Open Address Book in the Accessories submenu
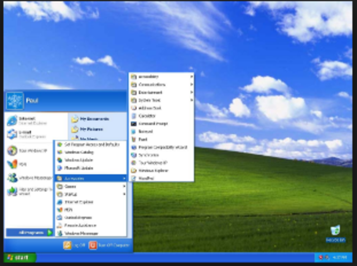The width and height of the screenshot is (357, 266). pos(161,108)
